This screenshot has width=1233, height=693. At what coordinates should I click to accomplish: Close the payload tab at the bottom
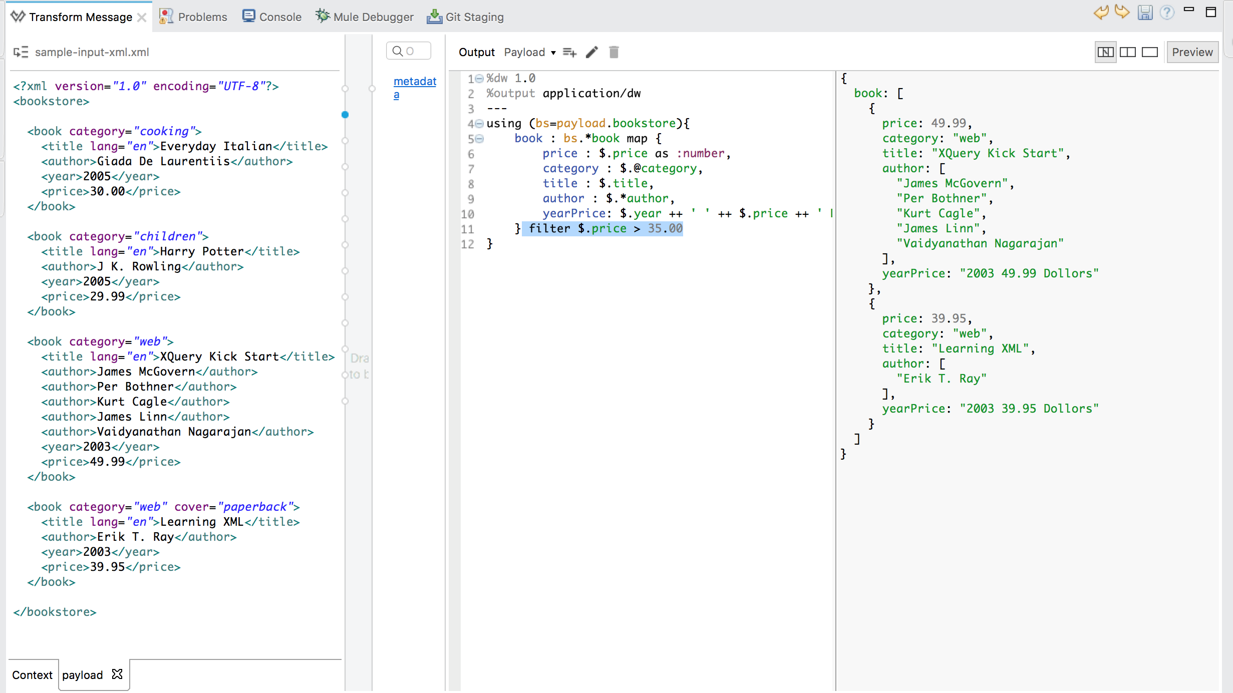(117, 674)
